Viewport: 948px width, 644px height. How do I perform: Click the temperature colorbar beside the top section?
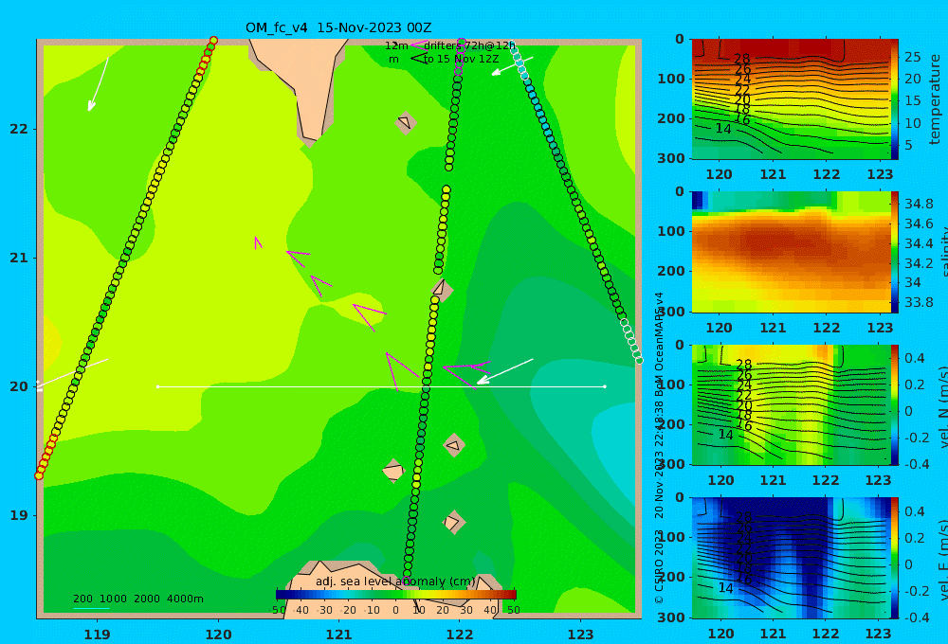point(894,99)
